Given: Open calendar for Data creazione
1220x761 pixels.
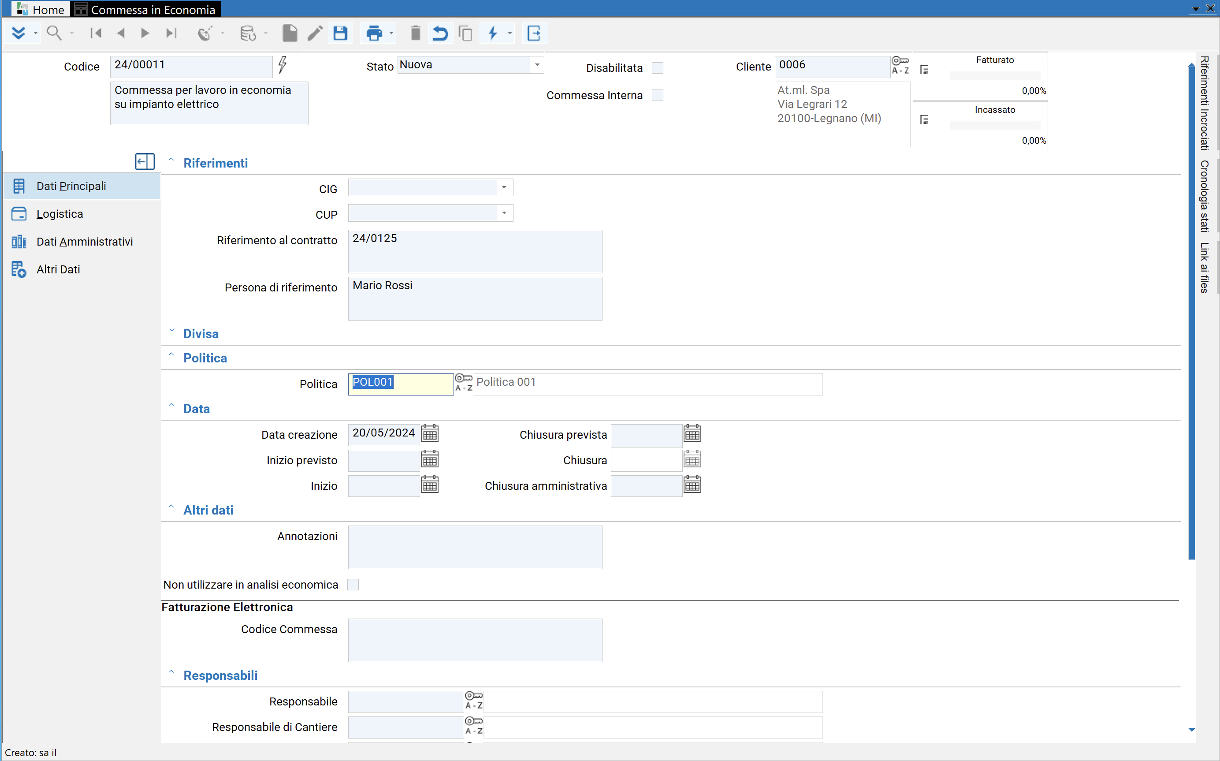Looking at the screenshot, I should (430, 433).
